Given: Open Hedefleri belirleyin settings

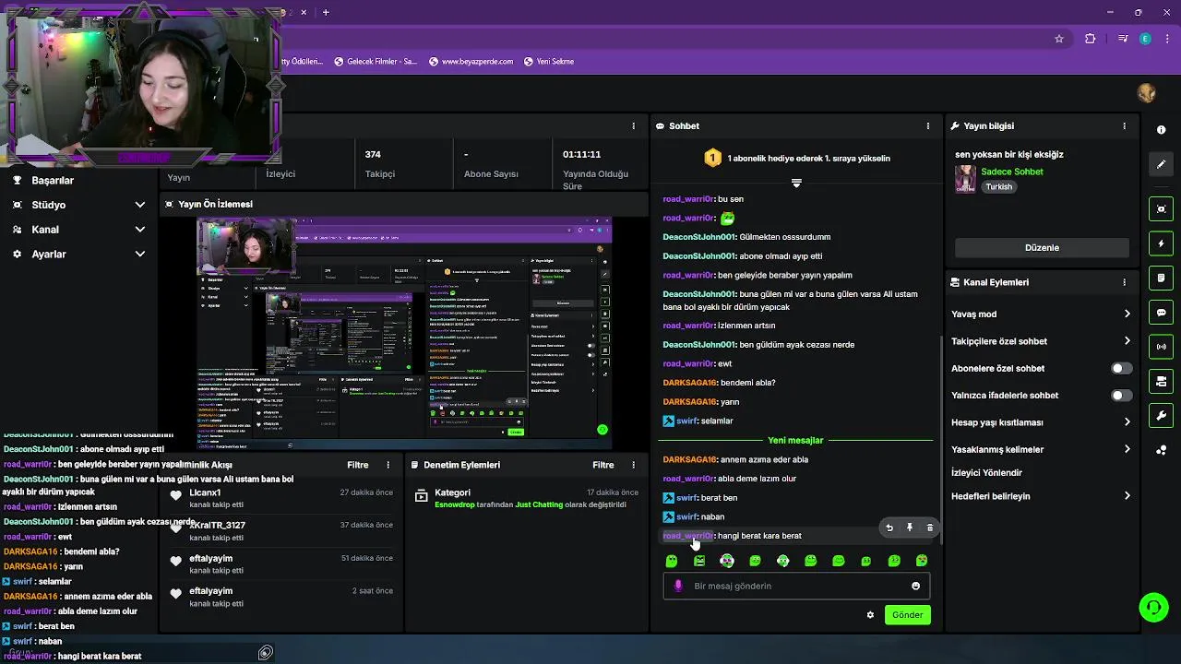Looking at the screenshot, I should point(1041,496).
